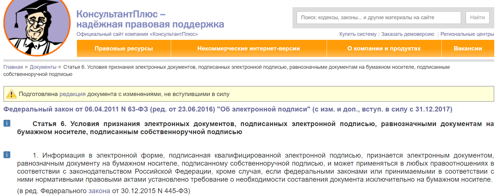This screenshot has height=196, width=502.
Task: Open the Правовые ресурсы menu
Action: (x=124, y=48)
